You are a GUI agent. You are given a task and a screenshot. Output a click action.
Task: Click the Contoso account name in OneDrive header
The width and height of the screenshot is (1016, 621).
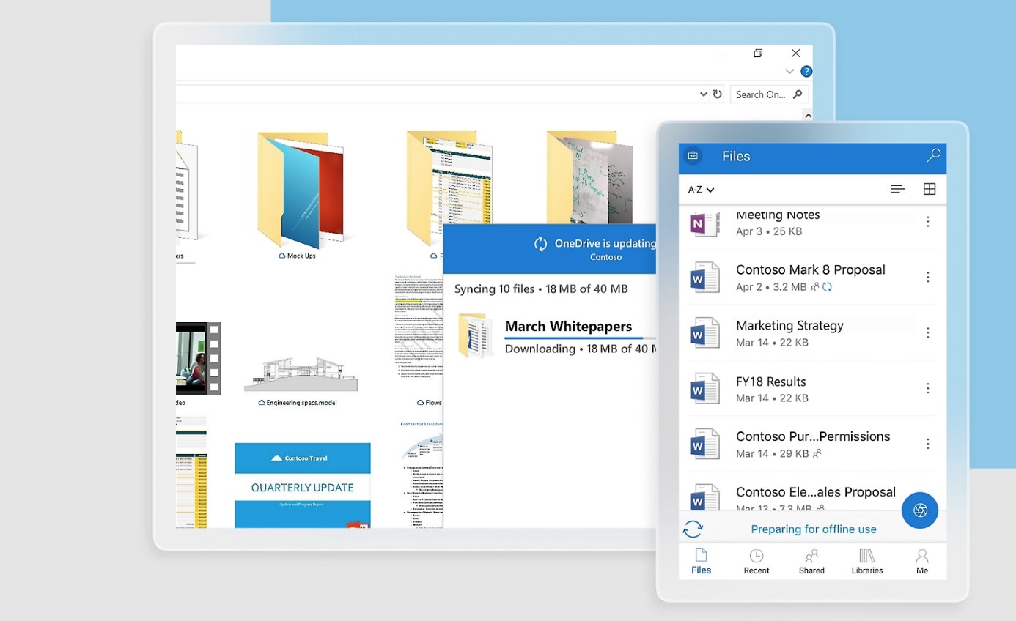click(605, 257)
